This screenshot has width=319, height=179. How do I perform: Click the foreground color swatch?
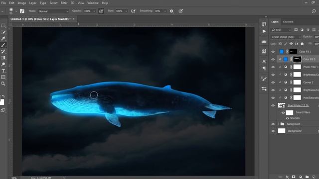[x=2, y=102]
